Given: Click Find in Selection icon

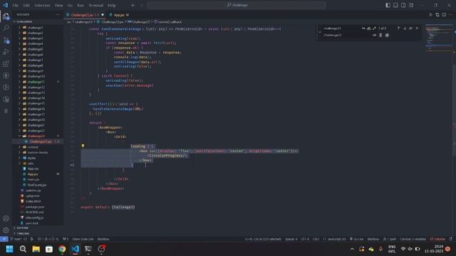Looking at the screenshot, I should click(x=410, y=28).
